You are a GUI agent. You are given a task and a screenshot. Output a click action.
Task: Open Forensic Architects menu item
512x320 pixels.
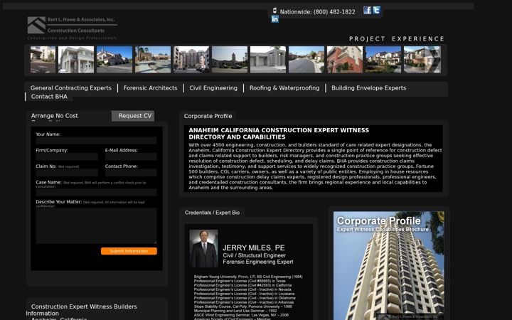coord(150,88)
